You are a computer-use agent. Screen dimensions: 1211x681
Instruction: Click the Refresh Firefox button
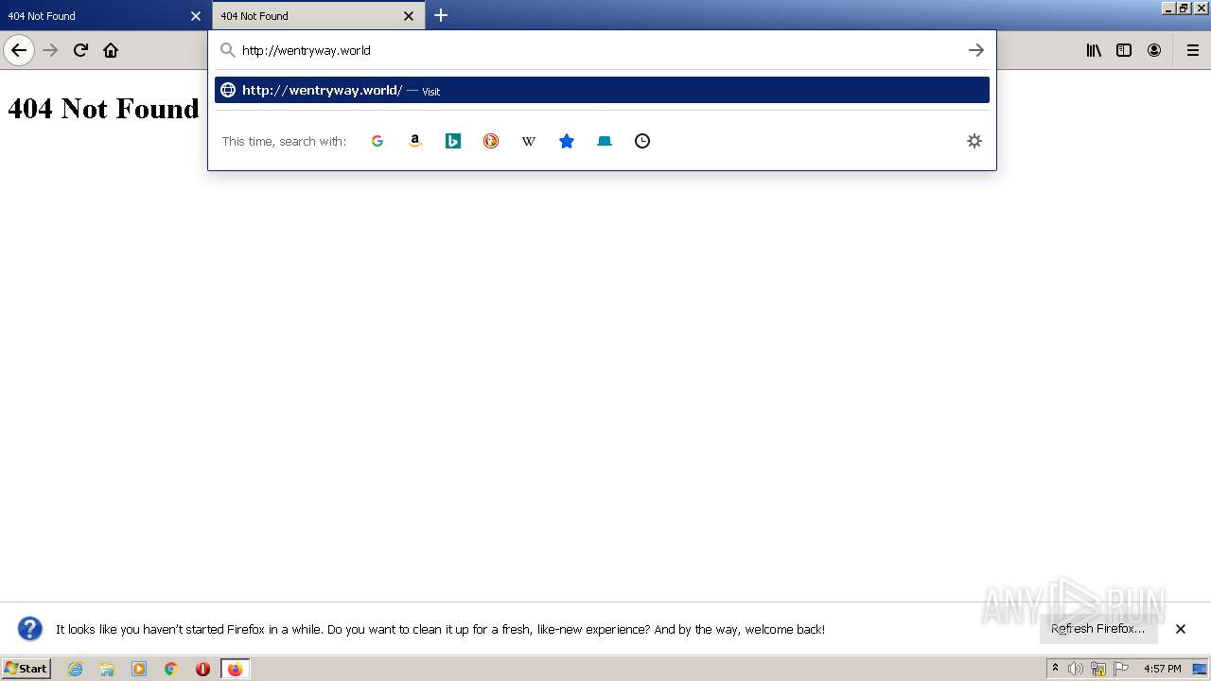point(1098,629)
